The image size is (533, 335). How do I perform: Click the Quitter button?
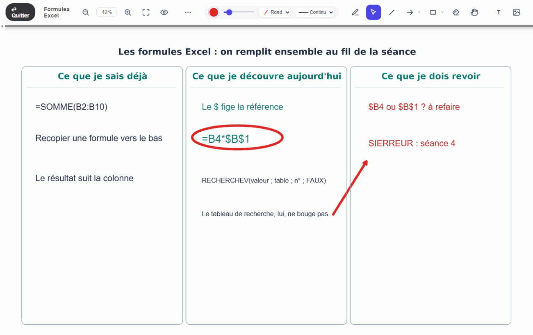[20, 12]
